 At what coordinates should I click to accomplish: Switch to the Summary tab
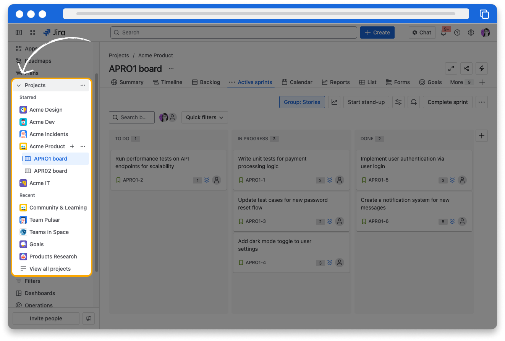(127, 82)
